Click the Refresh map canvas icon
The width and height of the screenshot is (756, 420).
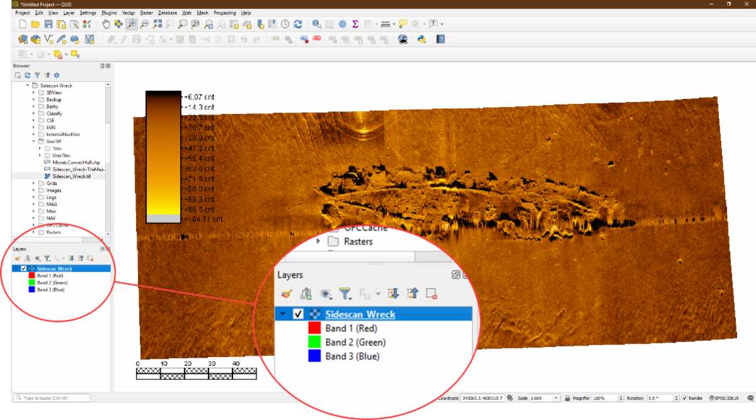click(x=297, y=24)
